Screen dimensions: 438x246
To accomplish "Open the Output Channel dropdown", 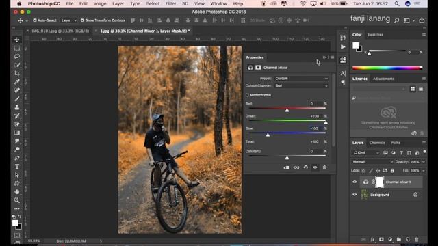I will point(301,86).
